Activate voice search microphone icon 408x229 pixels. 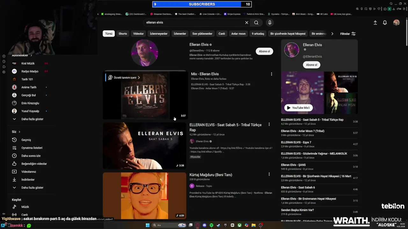point(270,23)
